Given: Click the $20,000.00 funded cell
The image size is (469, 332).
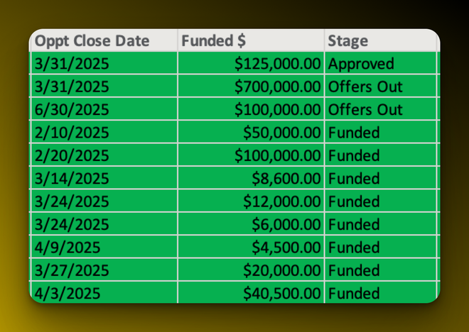Looking at the screenshot, I should [281, 270].
